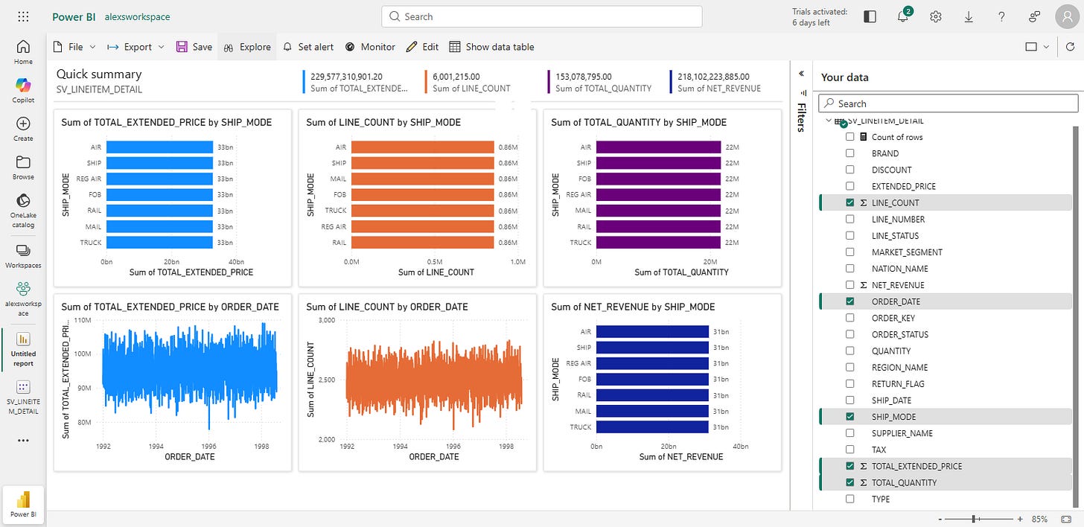Click the sidebar more options ellipsis

click(x=23, y=441)
